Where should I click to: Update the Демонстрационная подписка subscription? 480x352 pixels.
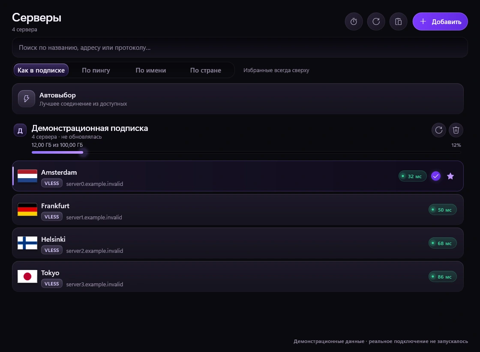click(x=439, y=130)
